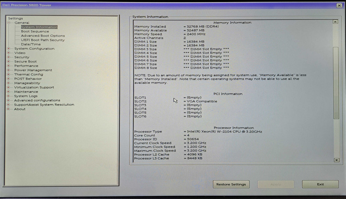Screen dimensions: 346x199
Task: Click the Restore Settings button
Action: [x=231, y=184]
